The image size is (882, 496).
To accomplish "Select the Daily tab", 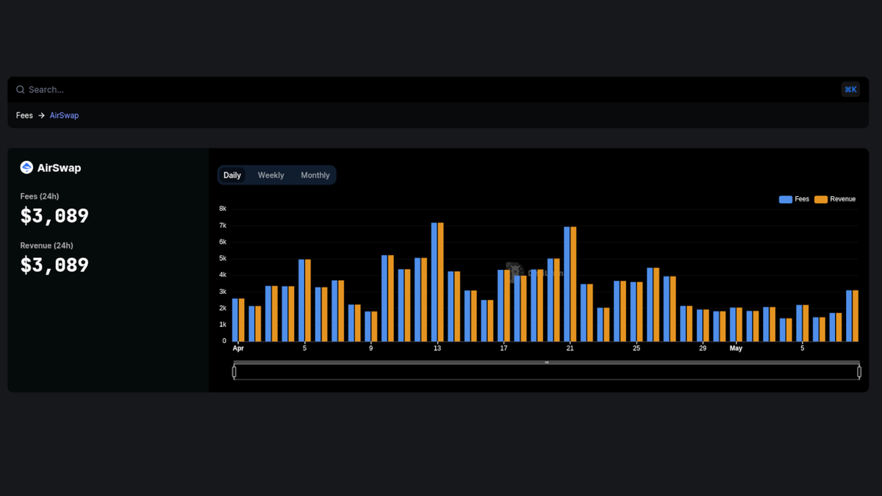I will 232,175.
